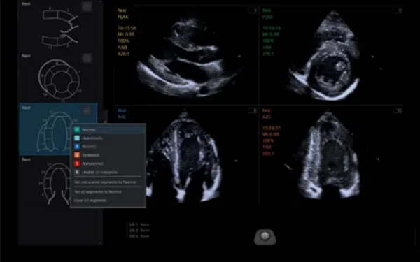Image resolution: width=420 pixels, height=262 pixels.
Task: Select the orange Dyskinetic score icon
Action: coord(77,155)
